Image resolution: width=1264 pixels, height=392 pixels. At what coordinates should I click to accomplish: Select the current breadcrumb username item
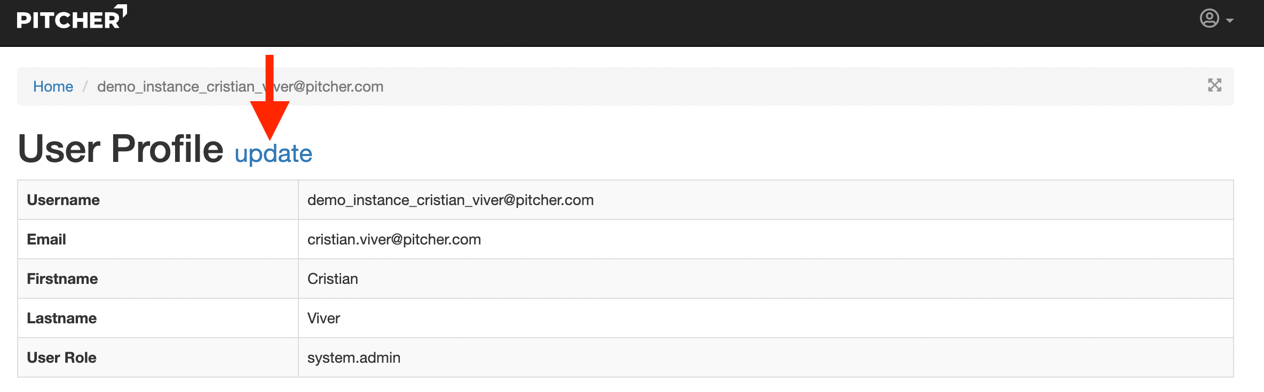pos(240,86)
